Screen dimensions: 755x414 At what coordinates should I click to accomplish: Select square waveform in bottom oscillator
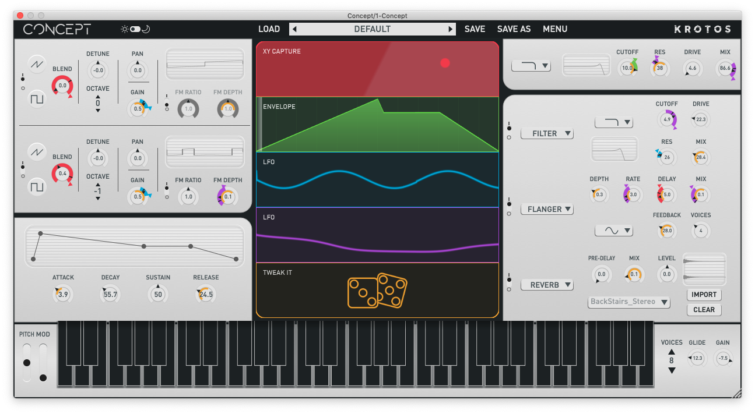37,186
